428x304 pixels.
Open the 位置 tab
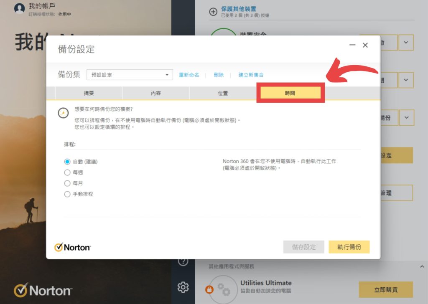(x=223, y=93)
